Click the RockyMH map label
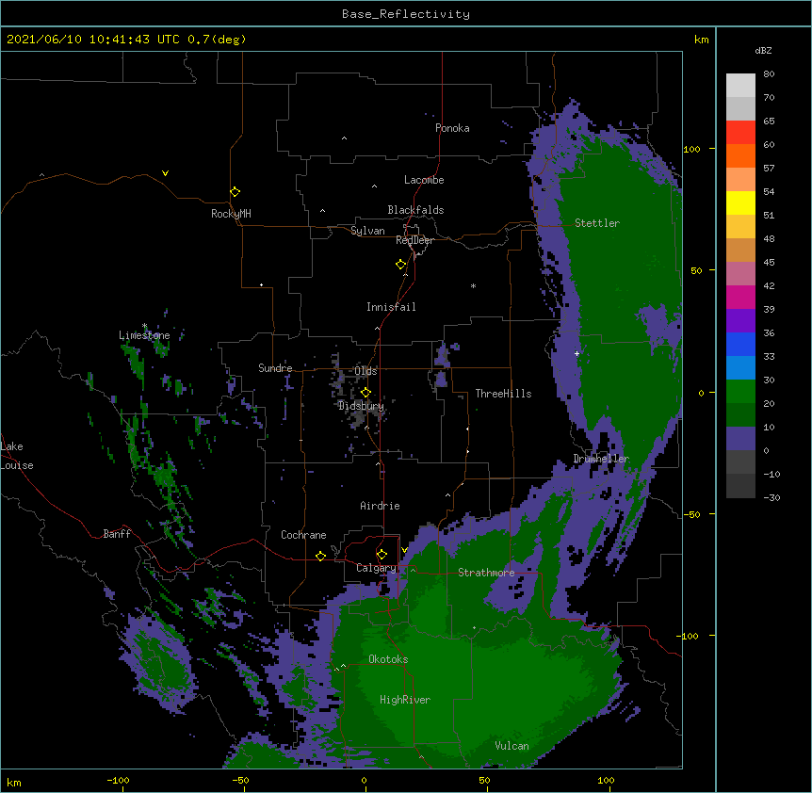812x793 pixels. [231, 214]
